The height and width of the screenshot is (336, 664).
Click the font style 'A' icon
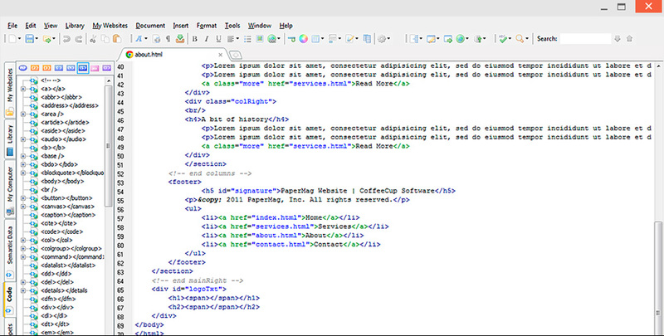coord(139,39)
